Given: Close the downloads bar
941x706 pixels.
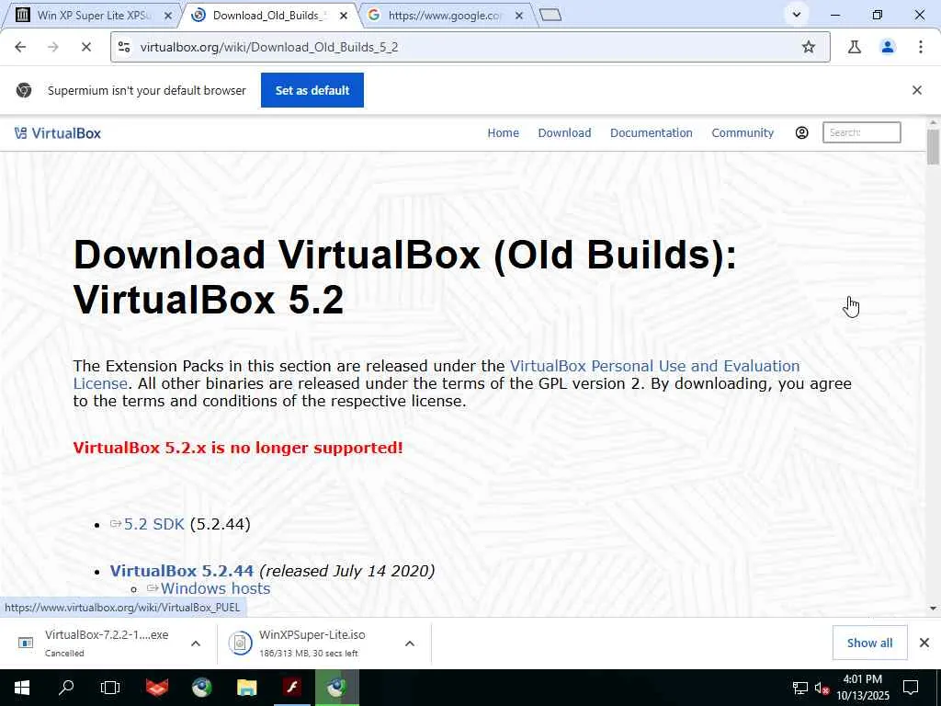Looking at the screenshot, I should (924, 643).
